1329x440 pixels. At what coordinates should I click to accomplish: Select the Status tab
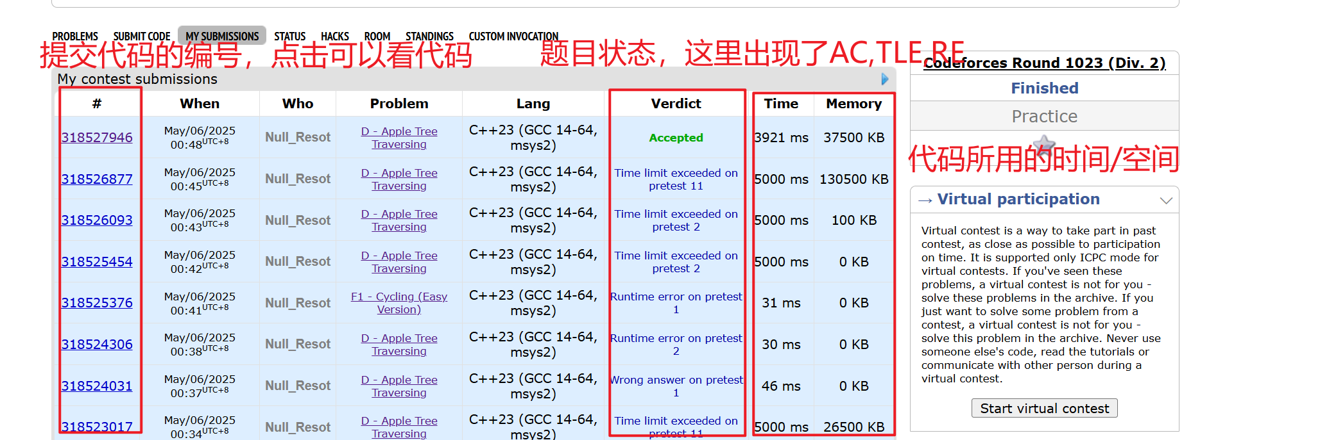(290, 37)
